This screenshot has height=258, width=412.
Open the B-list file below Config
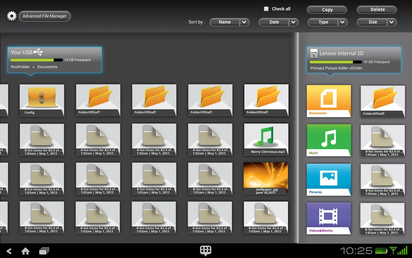coord(42,140)
